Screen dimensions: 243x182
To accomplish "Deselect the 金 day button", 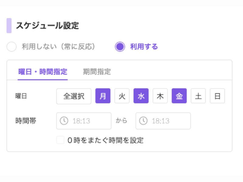I will [x=179, y=96].
